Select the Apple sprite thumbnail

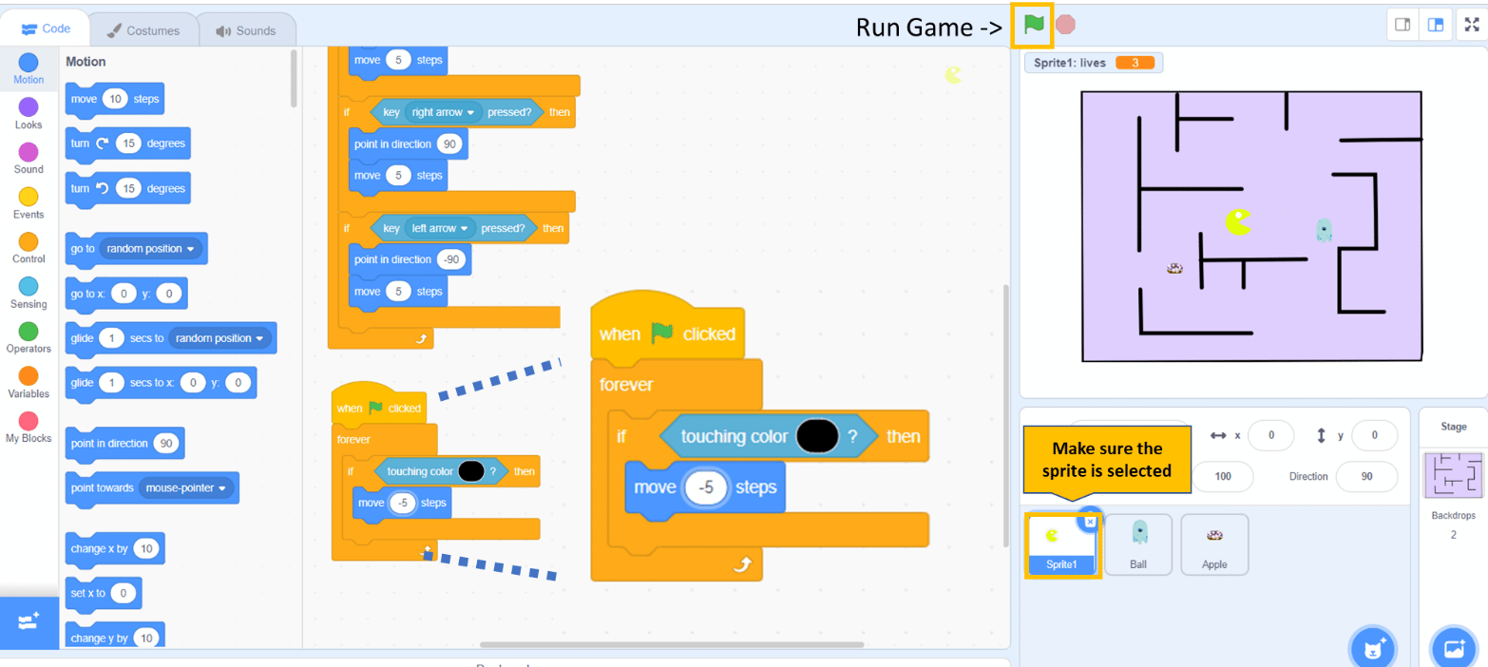(x=1214, y=545)
